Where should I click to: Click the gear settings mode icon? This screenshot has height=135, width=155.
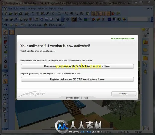pos(5,61)
